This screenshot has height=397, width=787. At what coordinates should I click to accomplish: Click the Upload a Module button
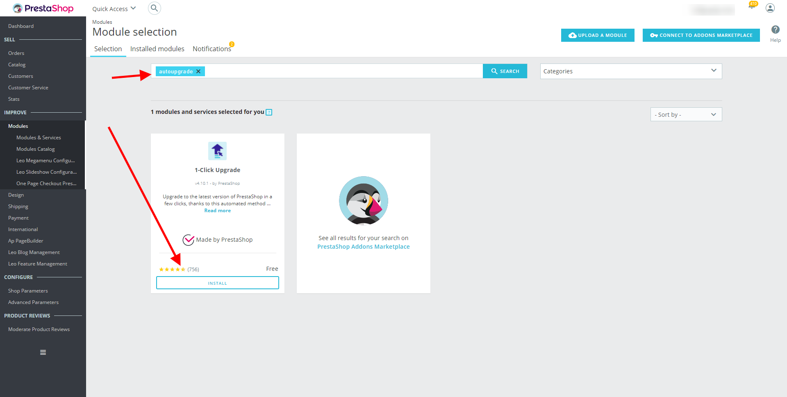tap(598, 35)
